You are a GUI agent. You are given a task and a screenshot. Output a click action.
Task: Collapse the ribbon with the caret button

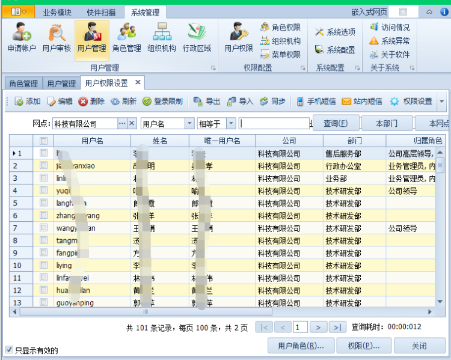pos(429,12)
